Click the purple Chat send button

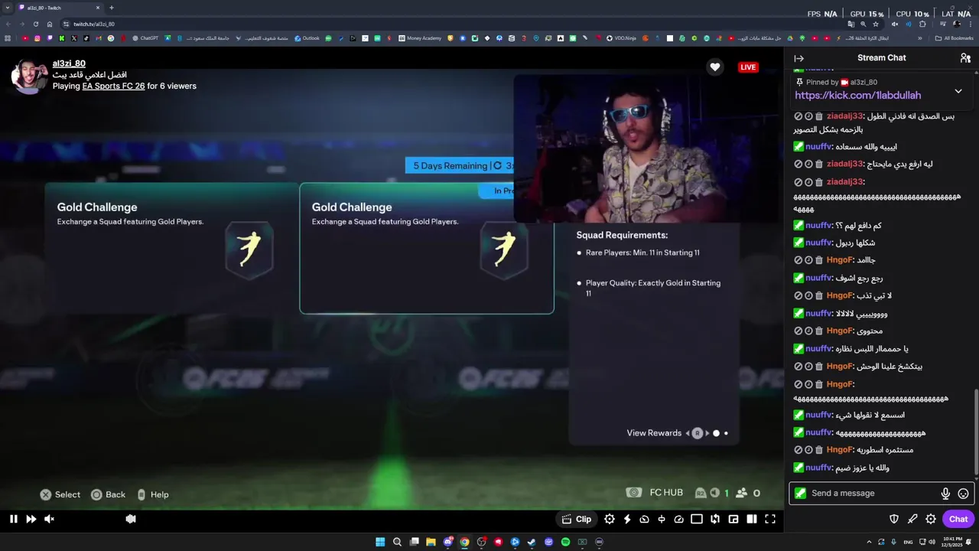[958, 519]
